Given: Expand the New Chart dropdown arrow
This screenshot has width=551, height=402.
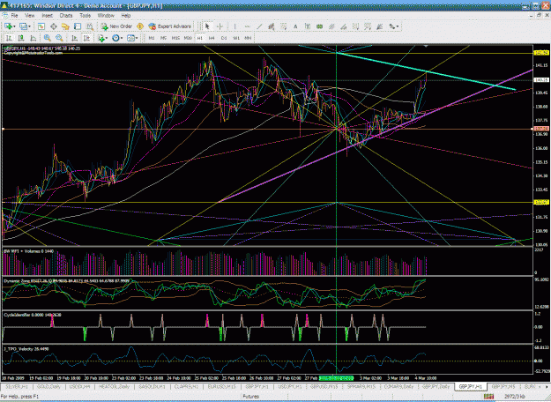Looking at the screenshot, I should 14,26.
